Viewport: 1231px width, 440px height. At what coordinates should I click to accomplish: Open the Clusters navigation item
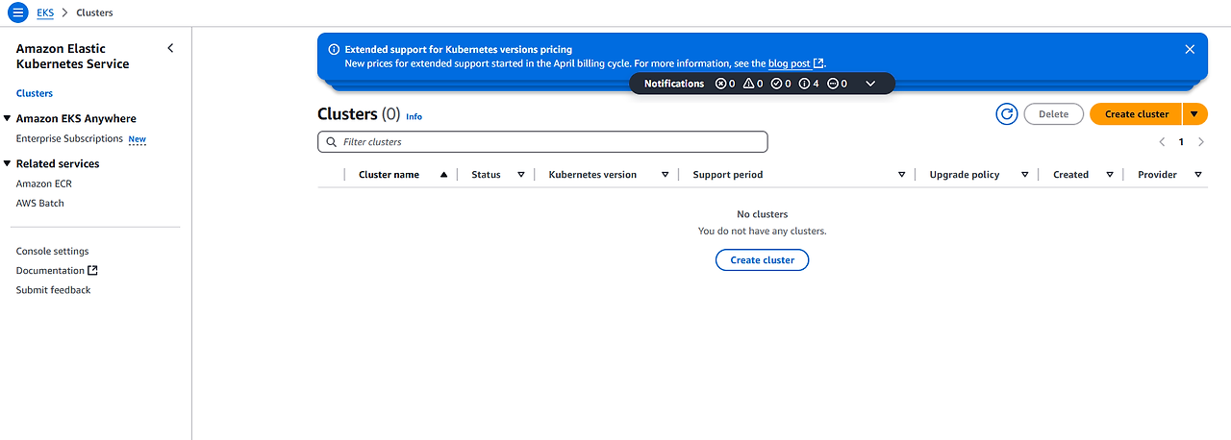pos(35,93)
